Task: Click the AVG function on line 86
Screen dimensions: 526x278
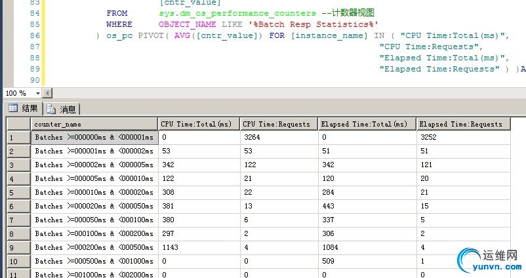Action: click(182, 35)
